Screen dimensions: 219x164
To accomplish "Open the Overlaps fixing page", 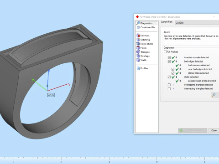I will click(143, 56).
